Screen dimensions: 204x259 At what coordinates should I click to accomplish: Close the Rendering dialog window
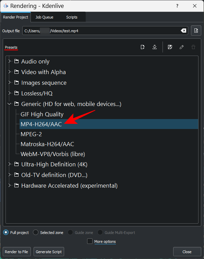195,6
